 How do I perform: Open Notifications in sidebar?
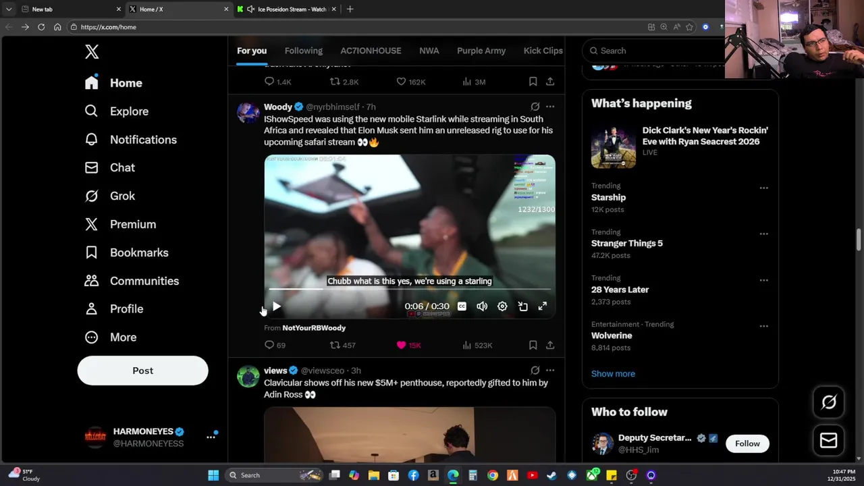[x=130, y=140]
